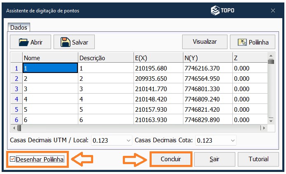Open the Tutorial button

coord(258,159)
